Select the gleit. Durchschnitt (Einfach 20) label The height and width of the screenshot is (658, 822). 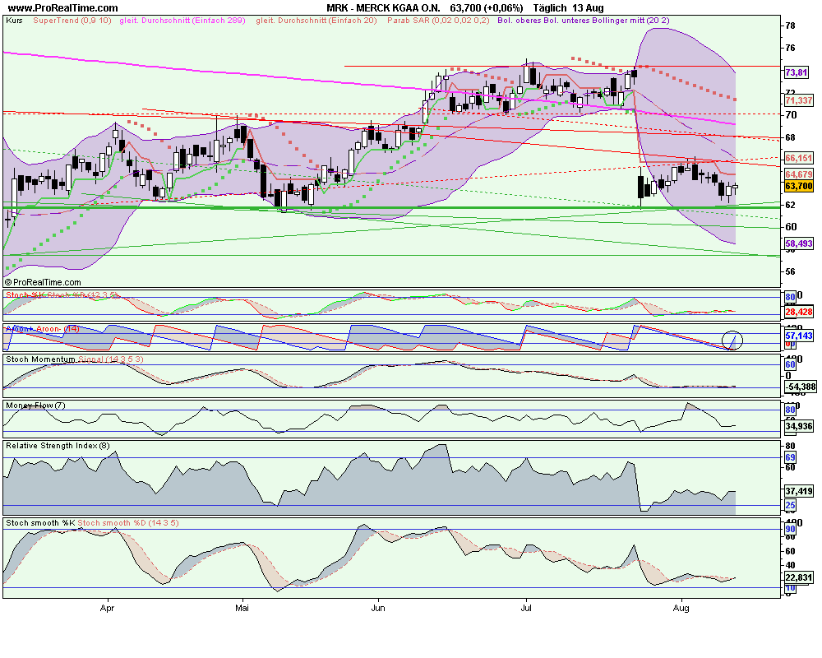(316, 21)
